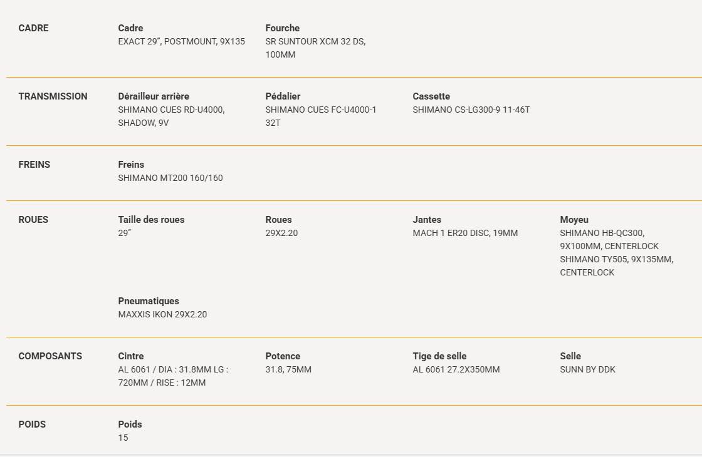Select the Cintre component label
The image size is (702, 457).
pos(131,356)
